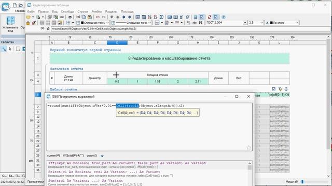Click the paintbrush format icon

point(34,23)
